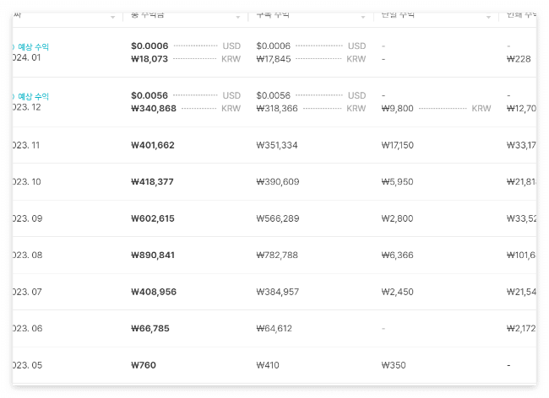The image size is (549, 398).
Task: Select the bold $0.0056 total amount
Action: pos(149,95)
